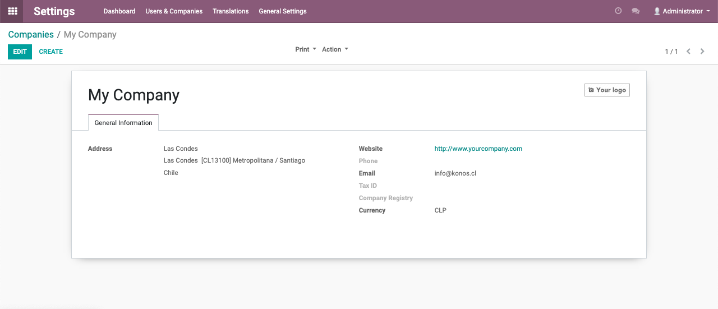Viewport: 718px width, 309px height.
Task: Click the record pager counter 1 / 1
Action: pyautogui.click(x=671, y=52)
